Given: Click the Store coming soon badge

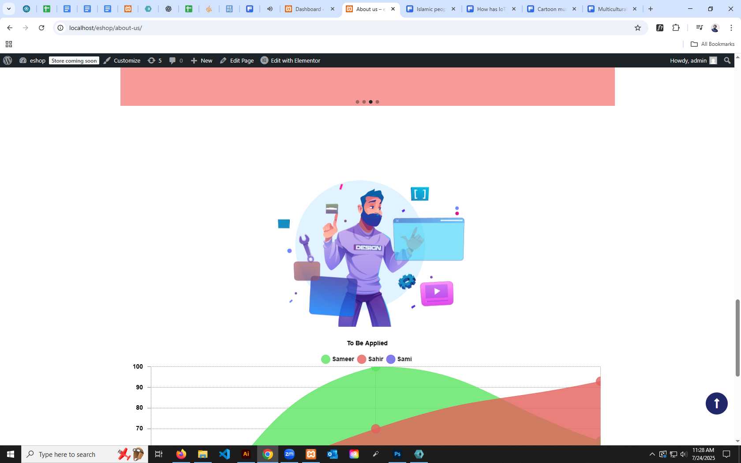Looking at the screenshot, I should click(x=74, y=61).
